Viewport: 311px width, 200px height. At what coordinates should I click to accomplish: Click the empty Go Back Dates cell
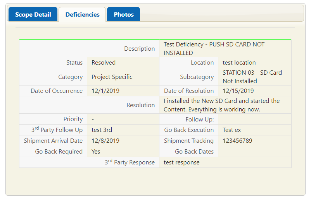[x=255, y=152]
